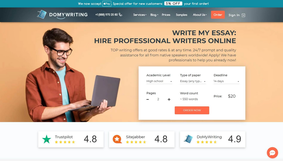
Task: Decrease pages with the minus button
Action: tap(148, 99)
